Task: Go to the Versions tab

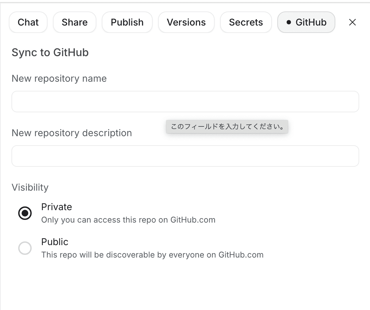Action: point(186,23)
